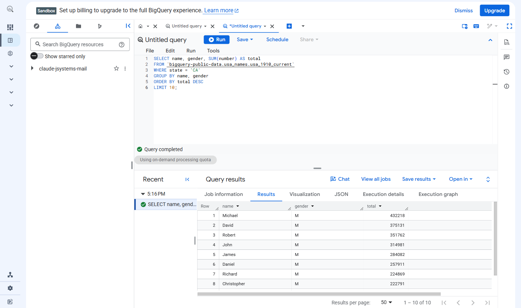Switch to JSON tab

click(341, 194)
